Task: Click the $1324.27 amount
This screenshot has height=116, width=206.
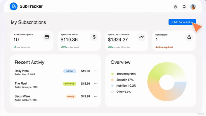Action: point(118,40)
